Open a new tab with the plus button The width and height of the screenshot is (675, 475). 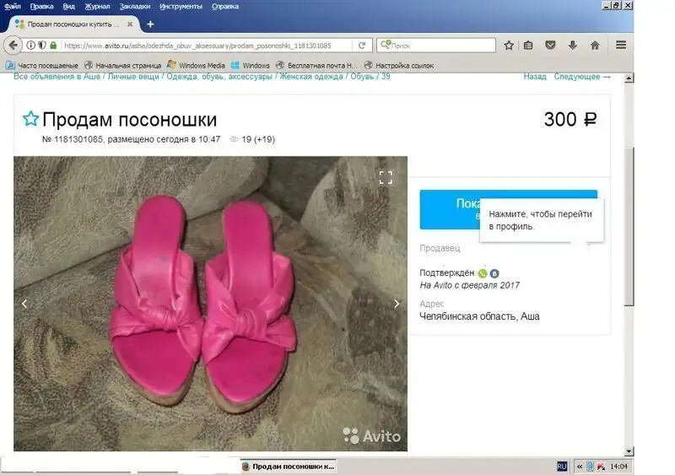[x=150, y=24]
